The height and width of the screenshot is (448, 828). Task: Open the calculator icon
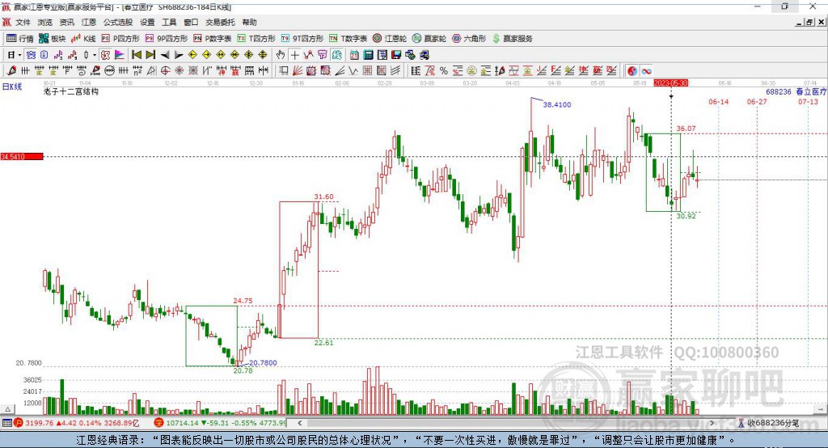point(368,55)
